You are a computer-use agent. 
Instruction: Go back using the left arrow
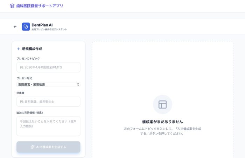(15, 27)
